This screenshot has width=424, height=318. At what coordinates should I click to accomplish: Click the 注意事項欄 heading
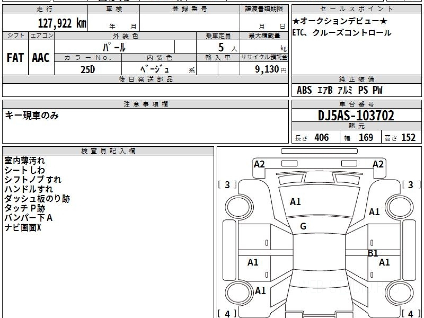(145, 104)
